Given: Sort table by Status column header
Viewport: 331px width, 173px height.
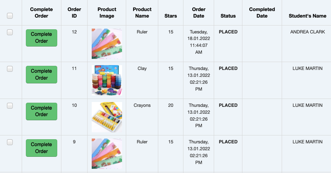Looking at the screenshot, I should tap(228, 16).
